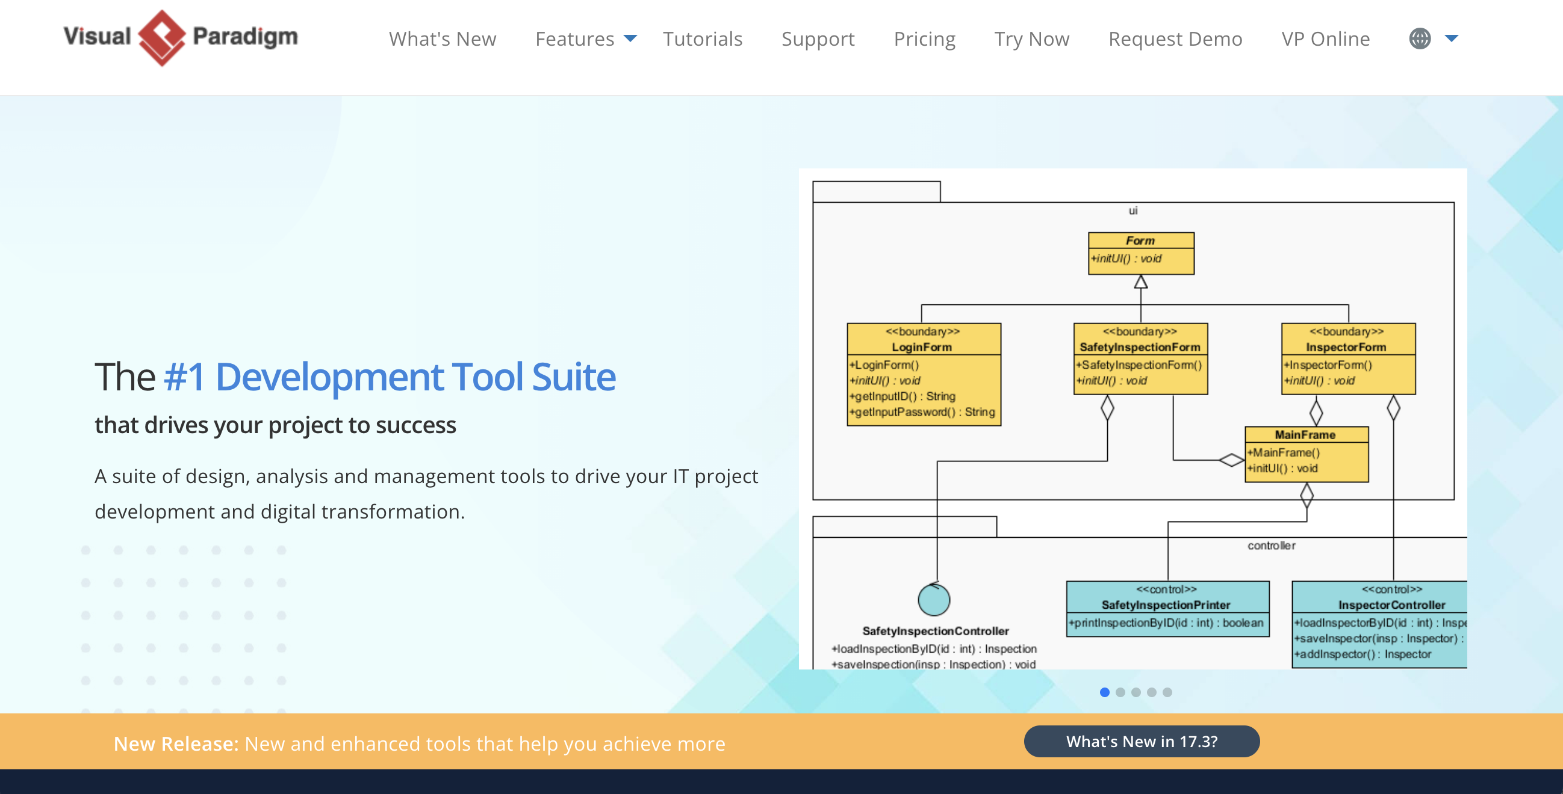Click the Try Now link
The height and width of the screenshot is (794, 1563).
click(x=1031, y=38)
